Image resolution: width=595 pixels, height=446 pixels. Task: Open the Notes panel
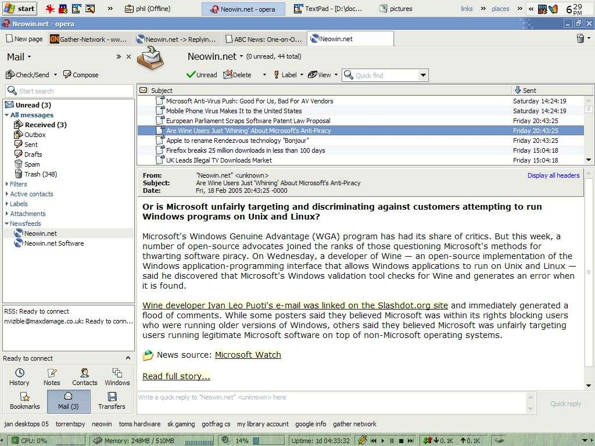(52, 377)
